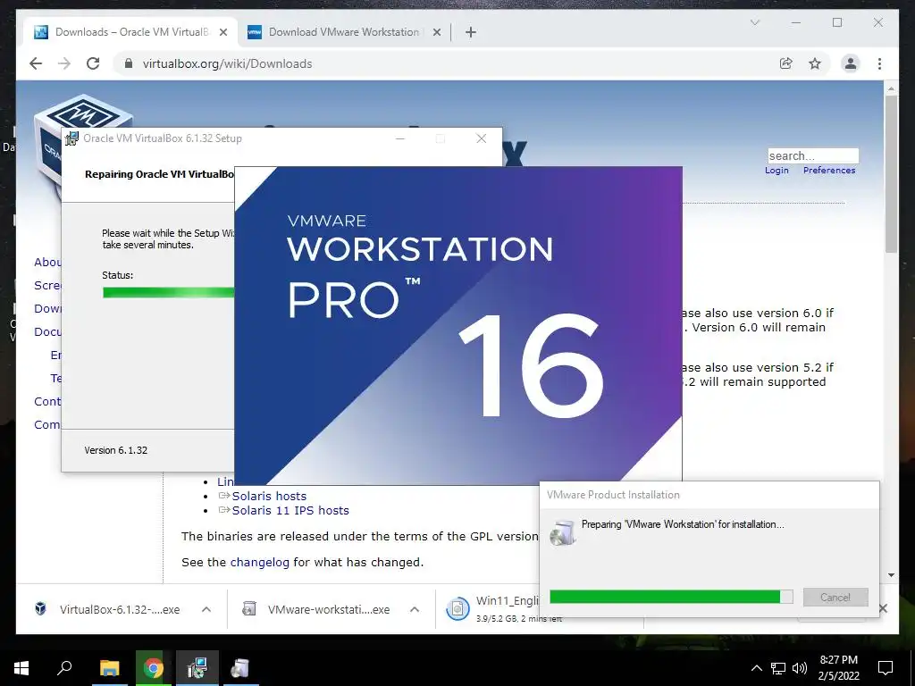This screenshot has height=686, width=915.
Task: Open the Preferences link
Action: (x=829, y=171)
